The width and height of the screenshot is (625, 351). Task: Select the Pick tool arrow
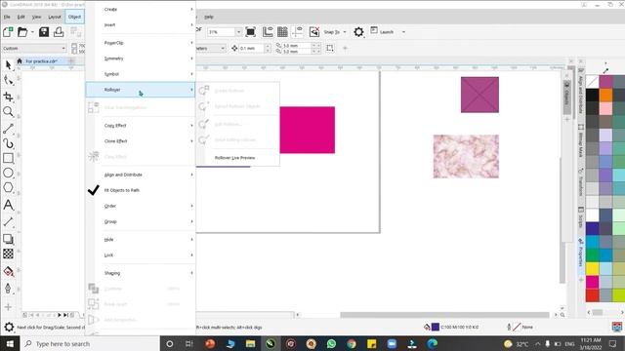coord(9,65)
